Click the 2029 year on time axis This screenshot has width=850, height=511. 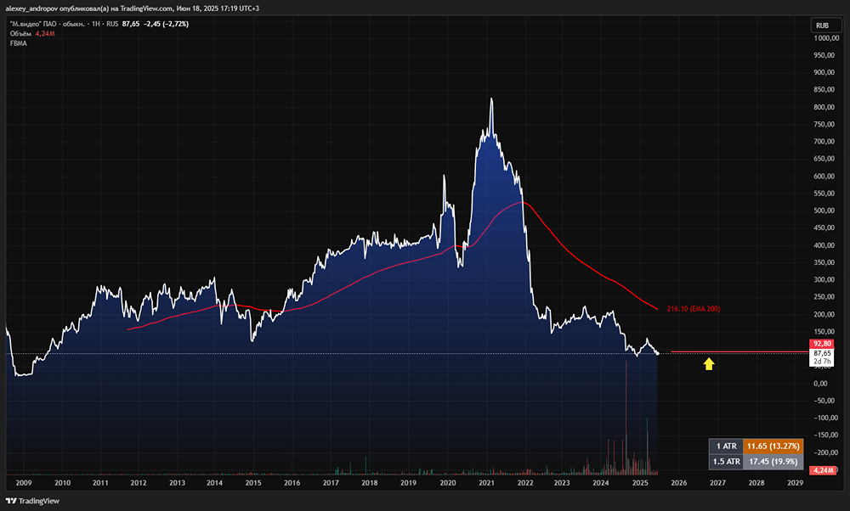796,483
